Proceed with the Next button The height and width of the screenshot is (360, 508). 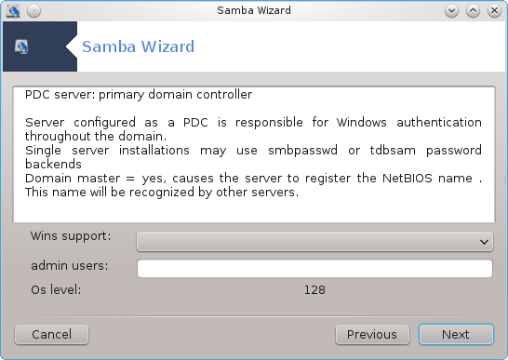(x=456, y=334)
